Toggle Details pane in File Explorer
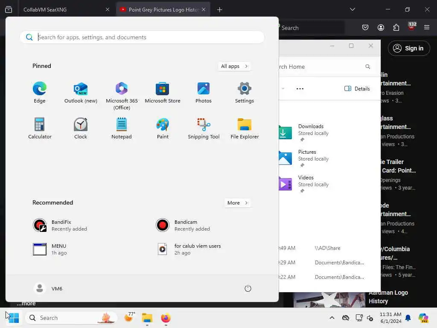This screenshot has height=328, width=437. (x=357, y=89)
